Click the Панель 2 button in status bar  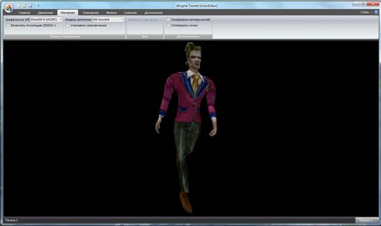pos(366,220)
